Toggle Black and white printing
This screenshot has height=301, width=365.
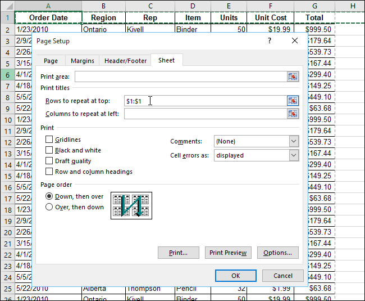49,150
